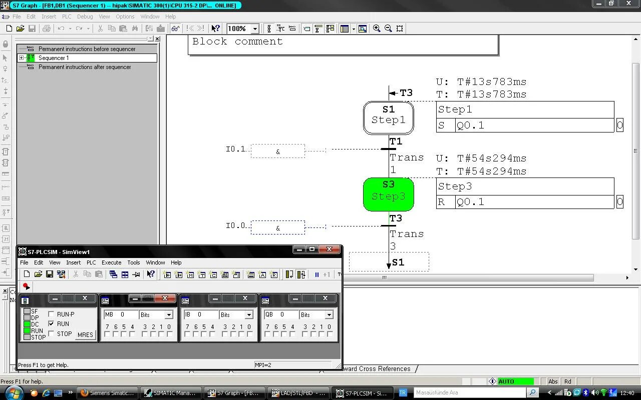Click the Always On Top pin icon in PLCSIM

(x=136, y=274)
